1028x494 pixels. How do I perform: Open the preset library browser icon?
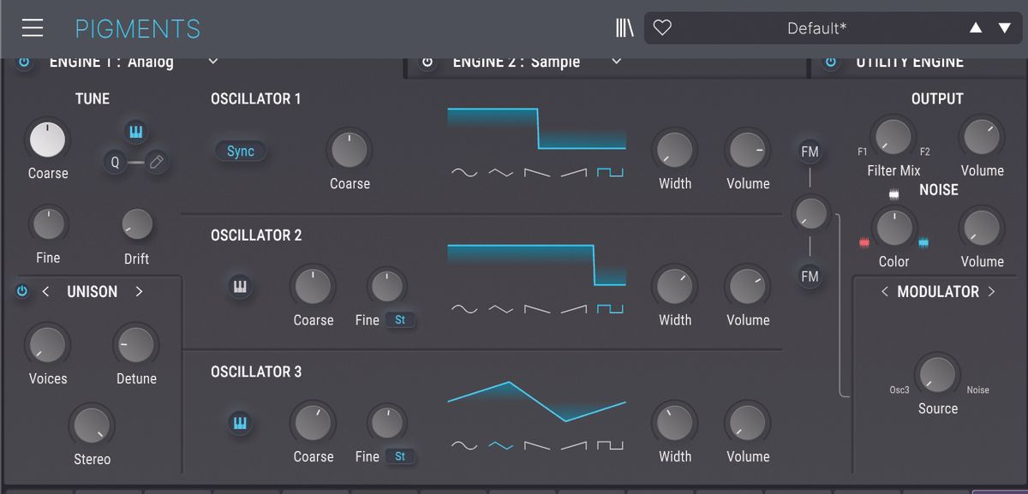point(624,27)
